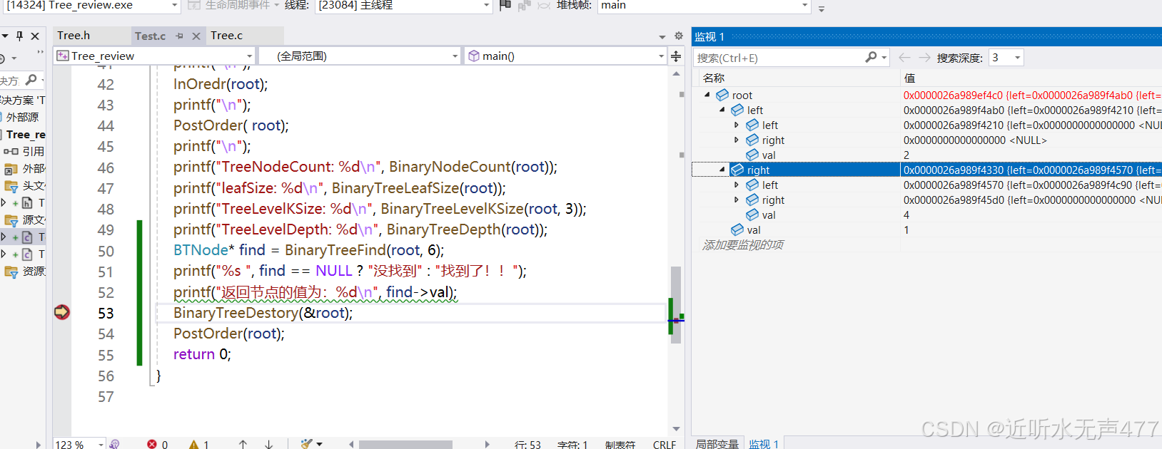Click the breakpoint marker on line 53
This screenshot has height=449, width=1162.
click(x=62, y=312)
